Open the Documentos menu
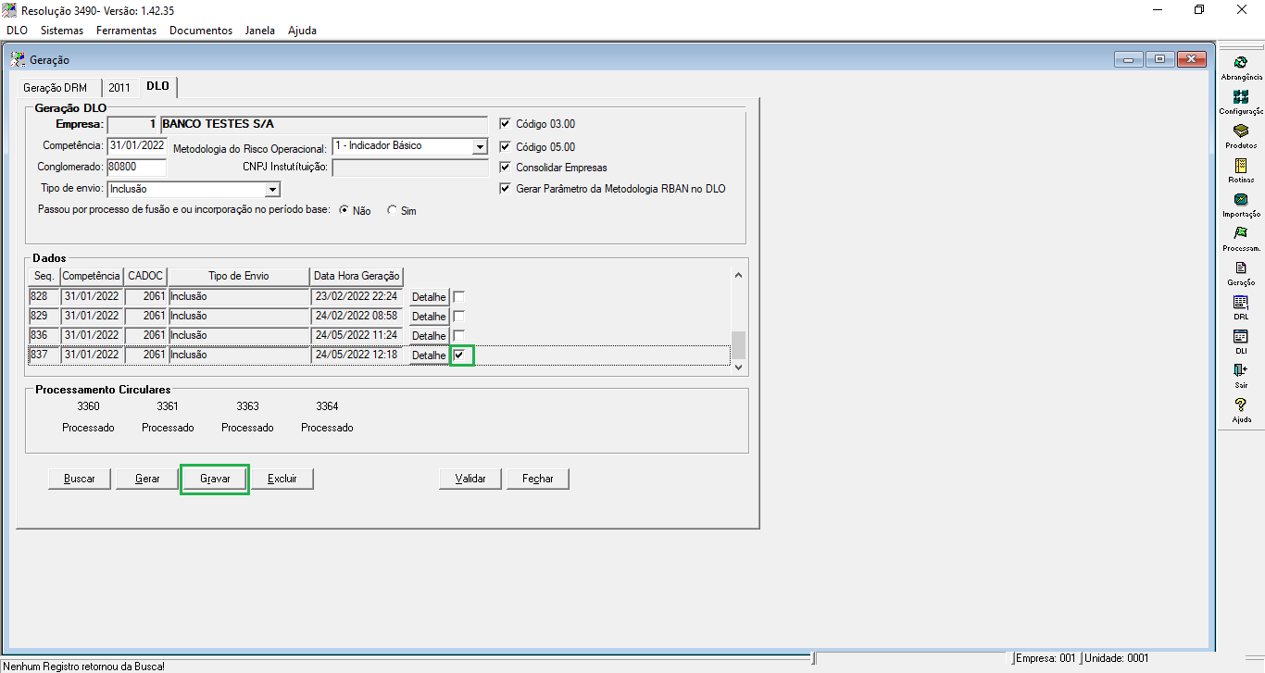1265x673 pixels. pos(201,31)
